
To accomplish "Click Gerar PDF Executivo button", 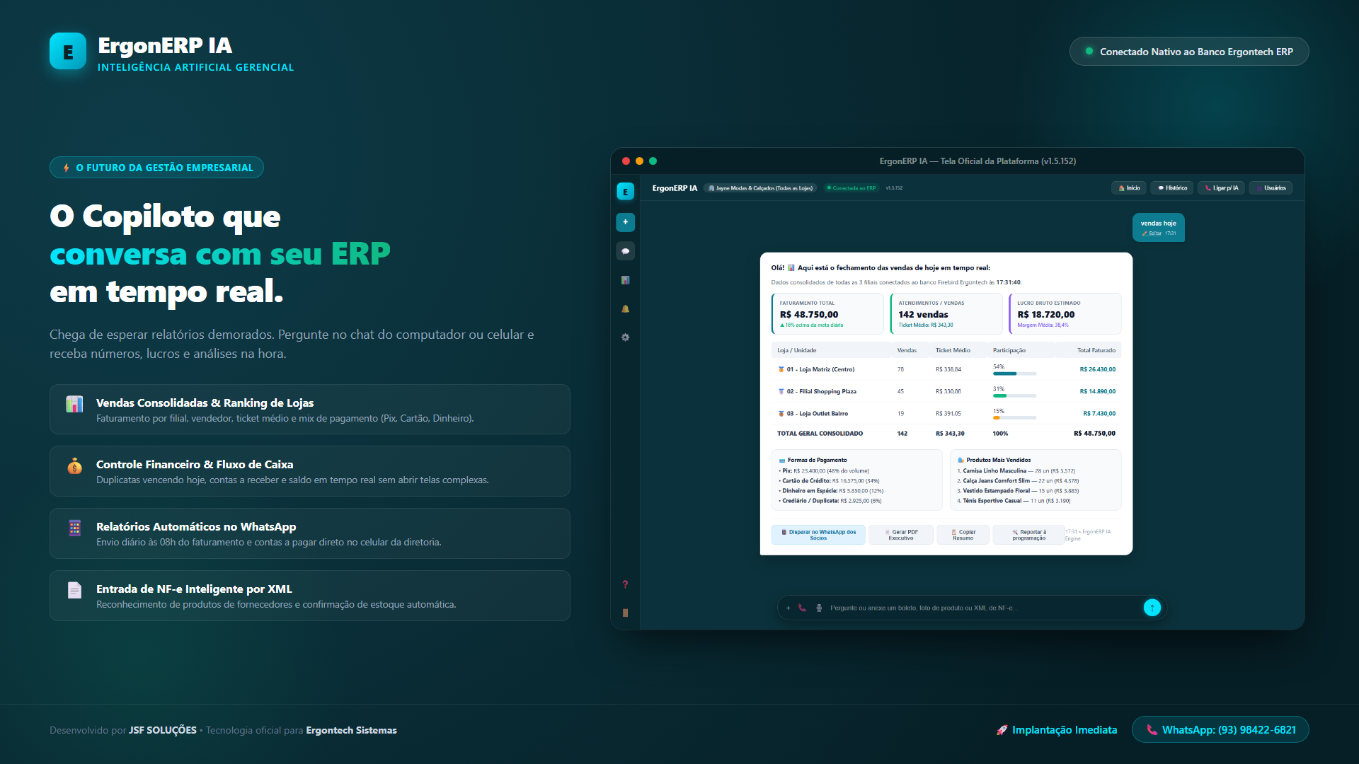I will tap(901, 535).
